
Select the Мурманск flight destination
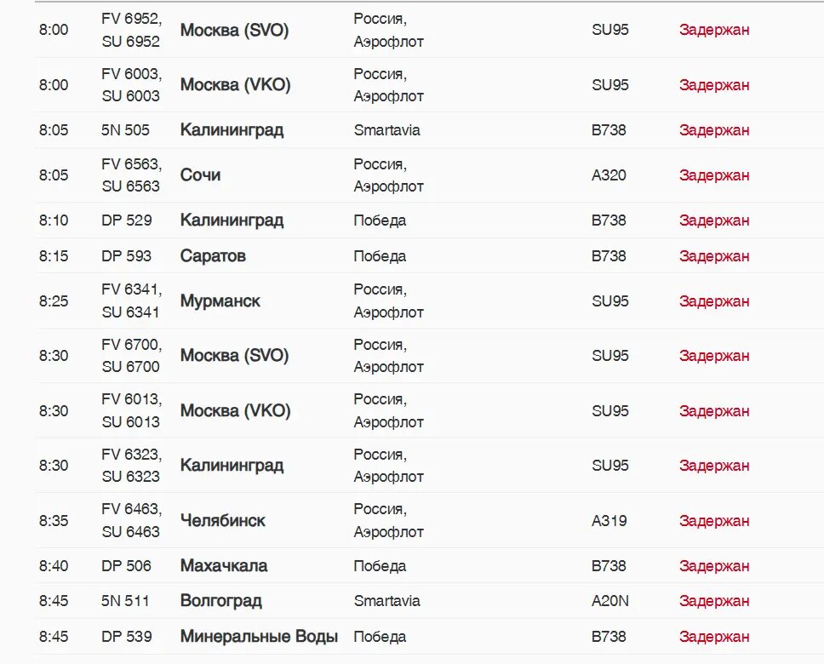point(220,301)
